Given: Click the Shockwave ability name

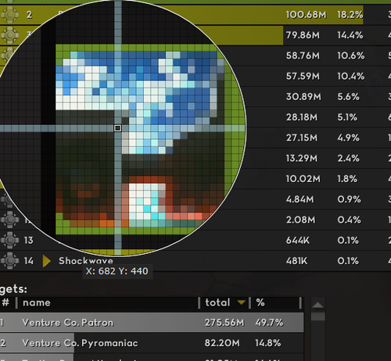Looking at the screenshot, I should (x=86, y=261).
